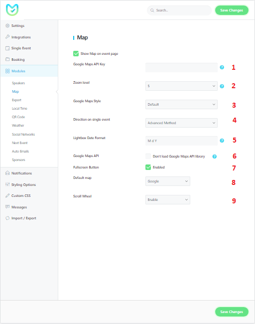Open the Google Maps Style dropdown
Image resolution: width=255 pixels, height=324 pixels.
pos(181,104)
